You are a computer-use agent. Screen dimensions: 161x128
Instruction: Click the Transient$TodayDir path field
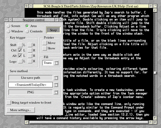pos(31,85)
